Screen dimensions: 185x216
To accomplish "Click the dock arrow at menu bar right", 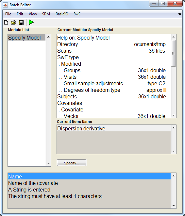I will coord(180,14).
